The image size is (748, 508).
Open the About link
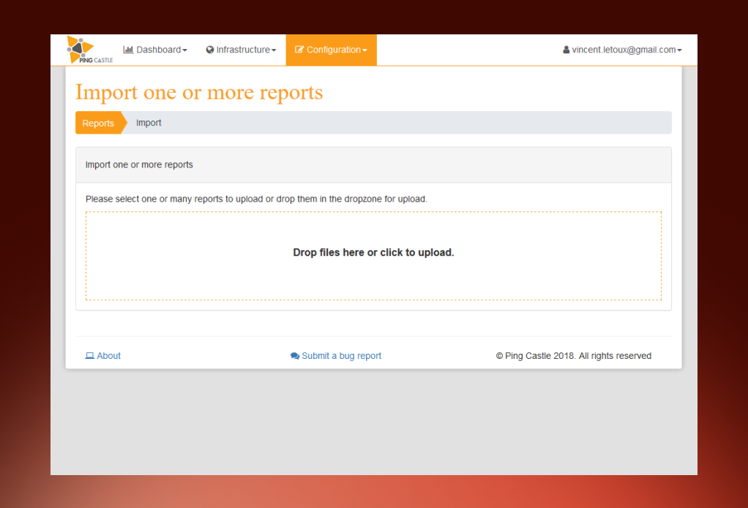pos(103,356)
